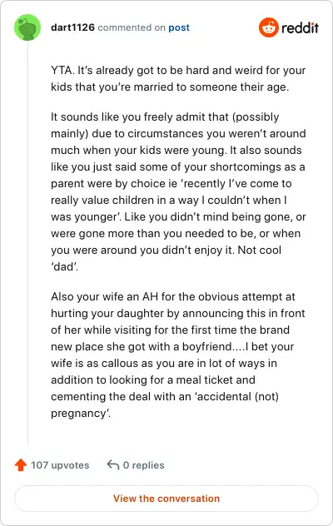Click paragraph starting 'Also your wife an AH'

pyautogui.click(x=178, y=355)
